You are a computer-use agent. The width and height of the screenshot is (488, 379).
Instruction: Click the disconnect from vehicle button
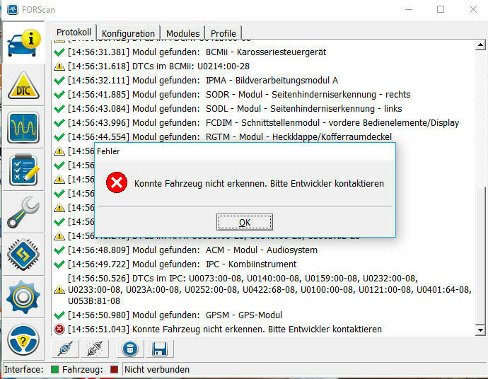click(x=95, y=349)
